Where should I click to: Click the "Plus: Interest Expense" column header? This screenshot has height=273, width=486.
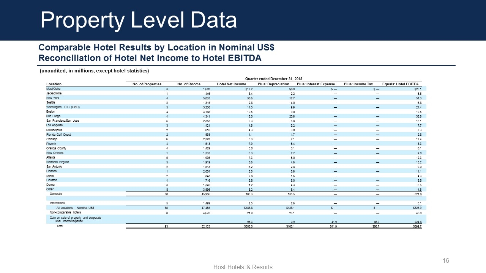click(x=316, y=84)
